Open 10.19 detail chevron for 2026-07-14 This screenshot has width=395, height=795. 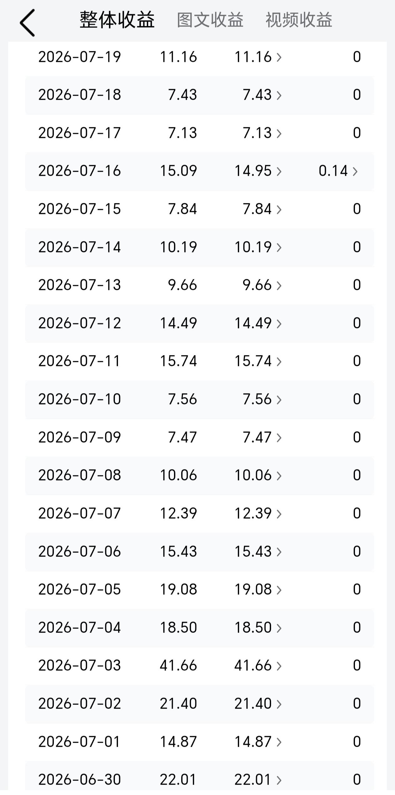click(279, 247)
